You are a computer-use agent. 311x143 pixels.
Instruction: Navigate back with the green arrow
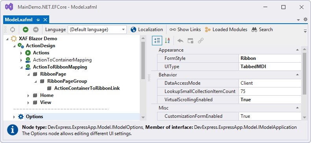tap(25, 30)
